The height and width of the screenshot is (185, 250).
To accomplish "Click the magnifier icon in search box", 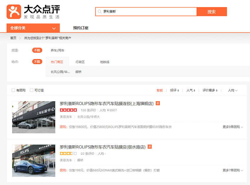I will 100,12.
